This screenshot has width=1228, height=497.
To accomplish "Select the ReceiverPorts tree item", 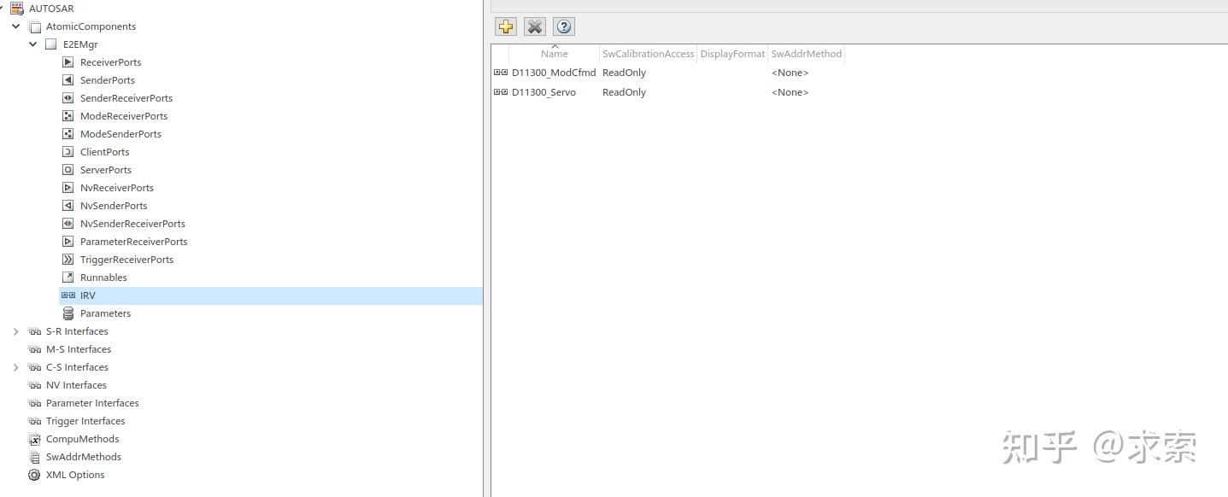I will coord(111,62).
